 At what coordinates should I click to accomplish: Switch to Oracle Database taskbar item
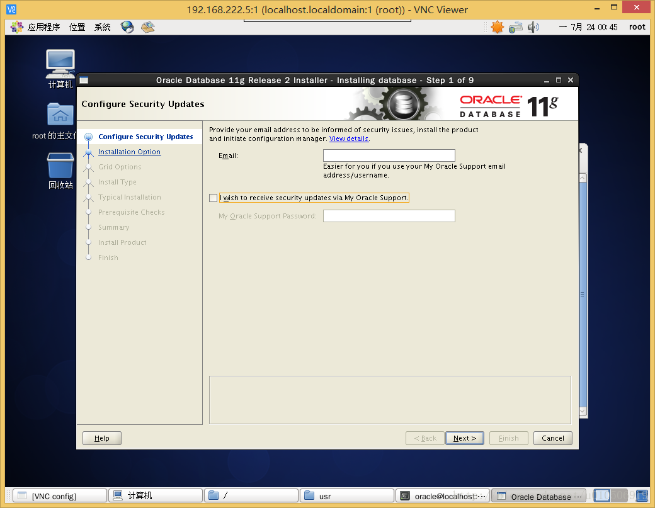[x=538, y=495]
